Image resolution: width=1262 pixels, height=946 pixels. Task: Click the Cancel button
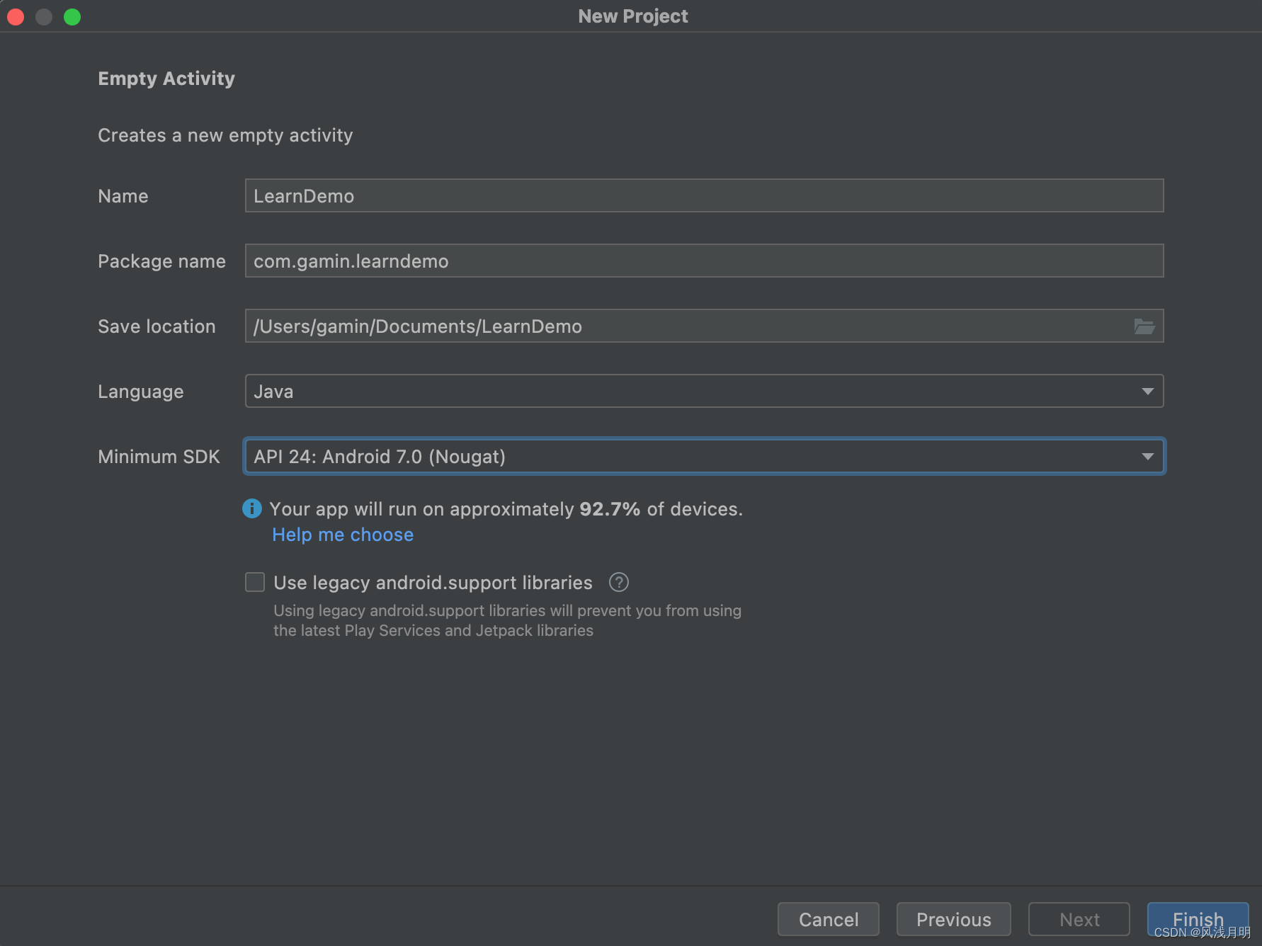[x=829, y=919]
